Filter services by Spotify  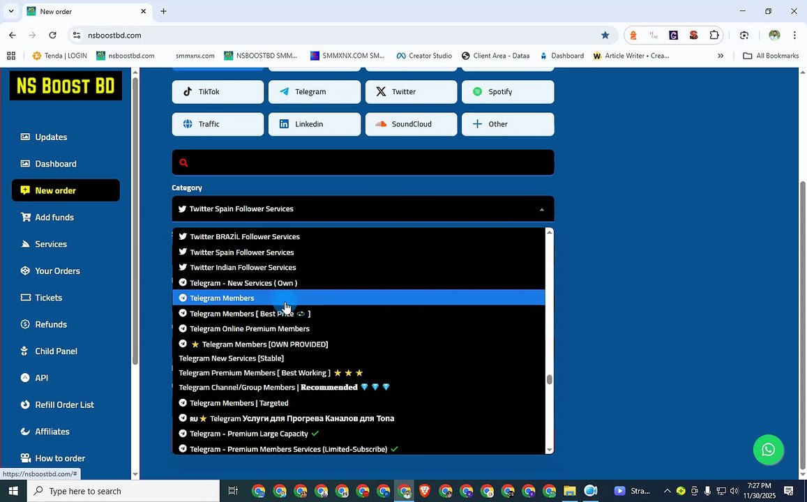click(x=508, y=91)
